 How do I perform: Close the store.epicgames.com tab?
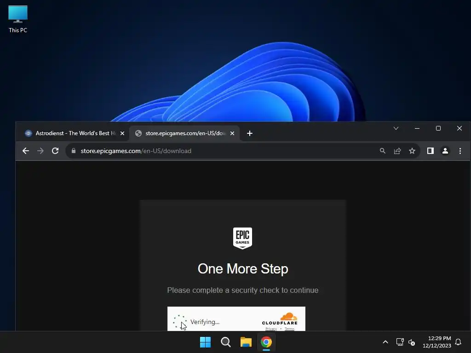[x=232, y=133]
